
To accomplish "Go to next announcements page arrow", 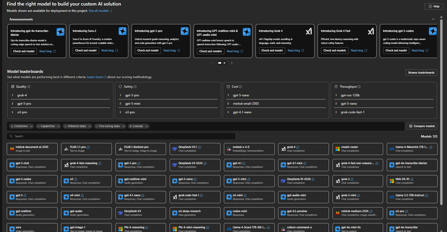I will pos(232,63).
